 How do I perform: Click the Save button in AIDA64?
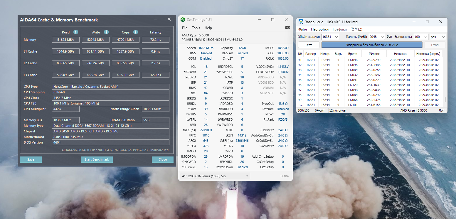(x=31, y=159)
